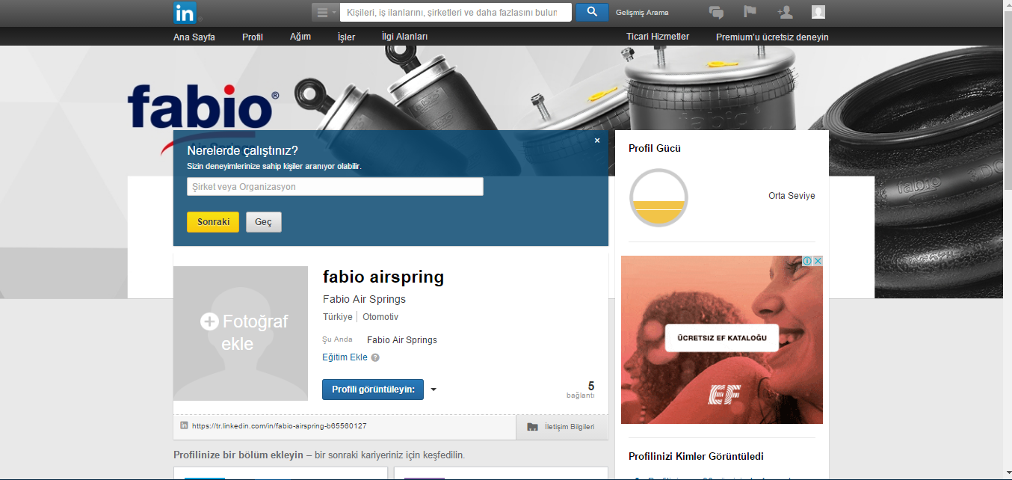1012x480 pixels.
Task: Click the Fotoğraf ekle photo placeholder
Action: 240,333
